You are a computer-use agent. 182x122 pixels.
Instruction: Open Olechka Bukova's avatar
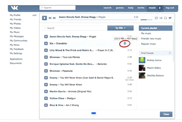tap(142, 75)
